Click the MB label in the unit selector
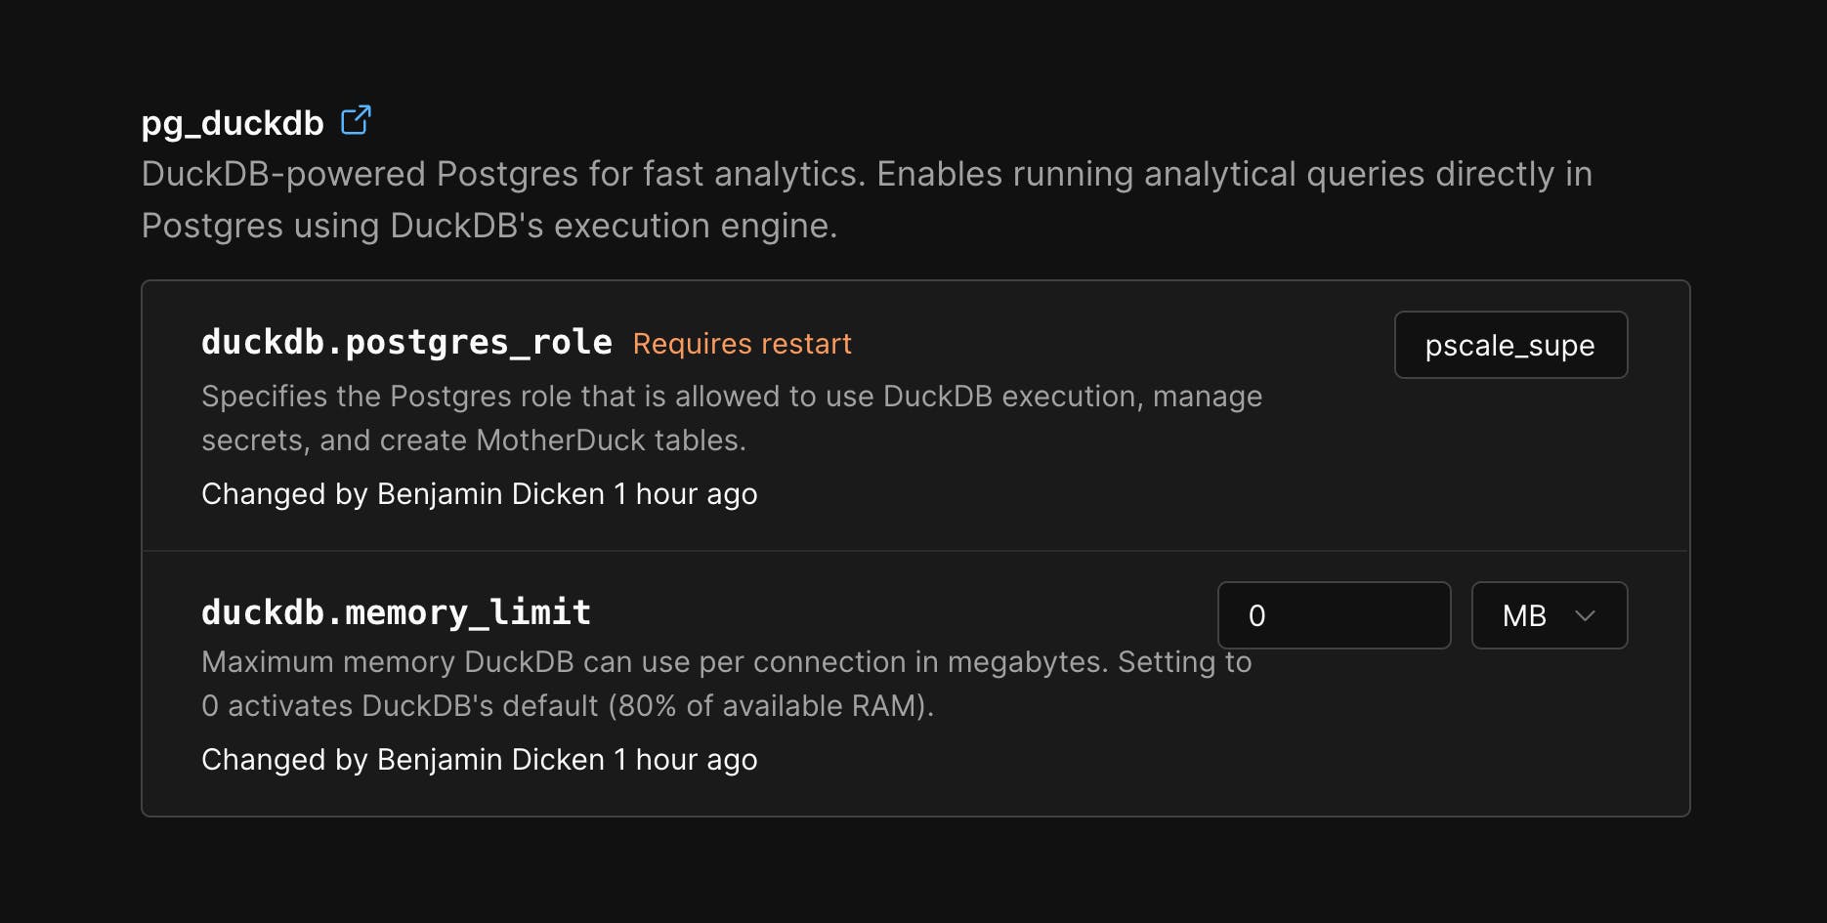Screen dimensions: 1827x923 point(1524,615)
